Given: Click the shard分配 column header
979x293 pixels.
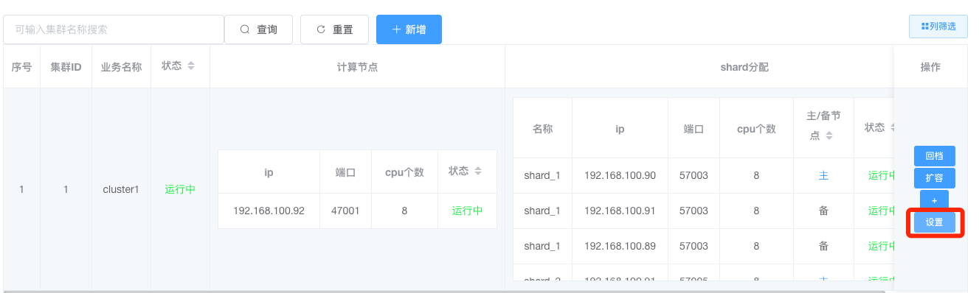Looking at the screenshot, I should pyautogui.click(x=744, y=66).
